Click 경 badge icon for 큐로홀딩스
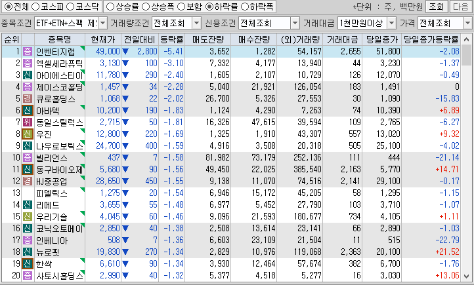 [28, 98]
